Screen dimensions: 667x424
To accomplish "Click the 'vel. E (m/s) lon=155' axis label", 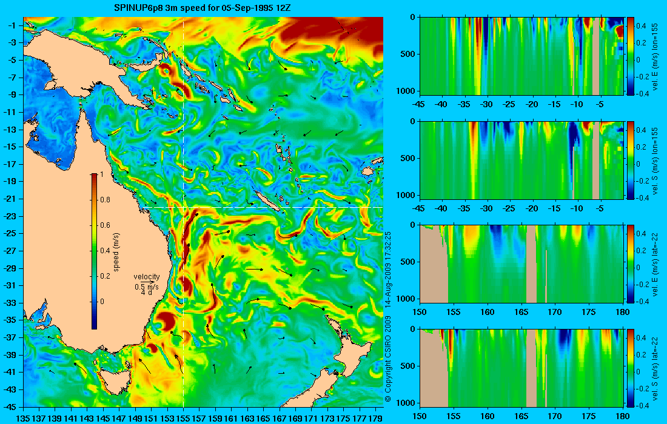I will point(655,56).
